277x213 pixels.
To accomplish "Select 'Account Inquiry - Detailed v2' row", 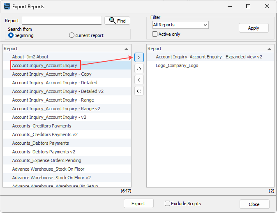I will click(67, 91).
